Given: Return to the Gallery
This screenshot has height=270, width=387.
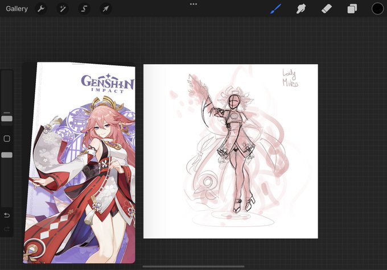Looking at the screenshot, I should pos(17,9).
